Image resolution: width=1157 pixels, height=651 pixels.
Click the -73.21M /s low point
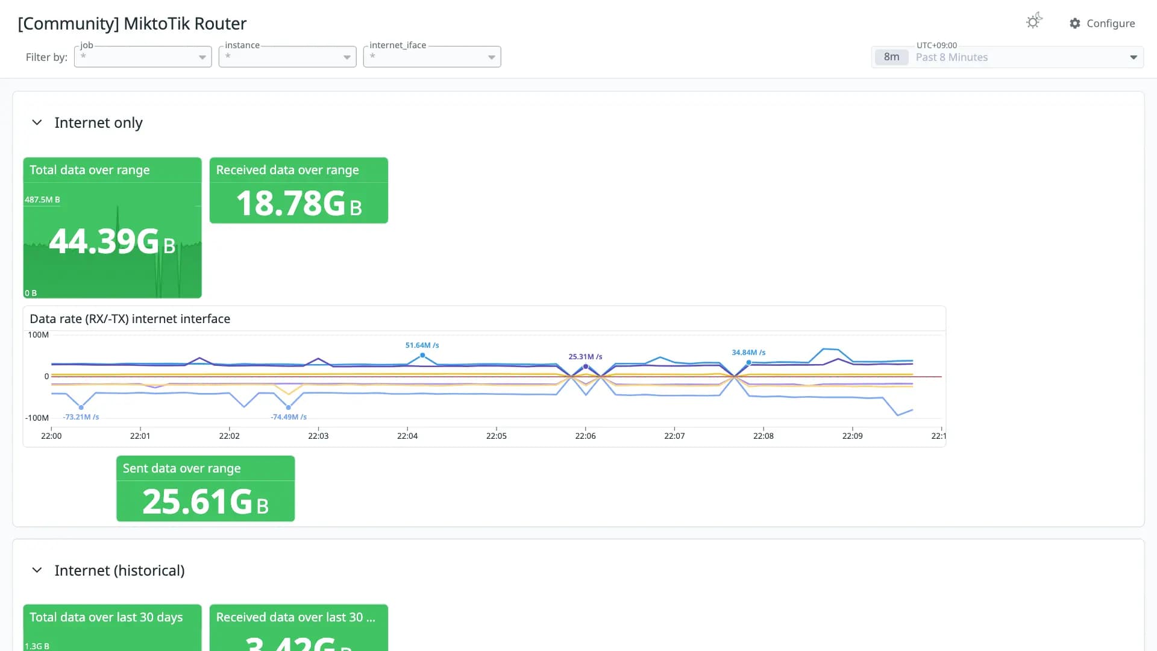point(81,407)
